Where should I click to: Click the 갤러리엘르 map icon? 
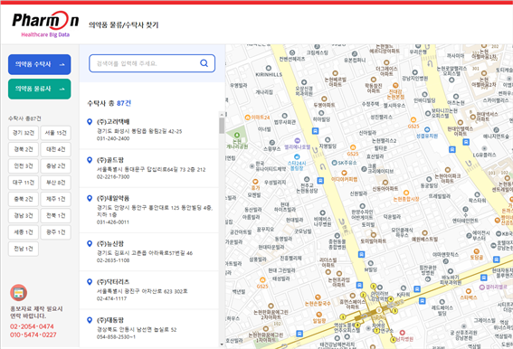482,288
